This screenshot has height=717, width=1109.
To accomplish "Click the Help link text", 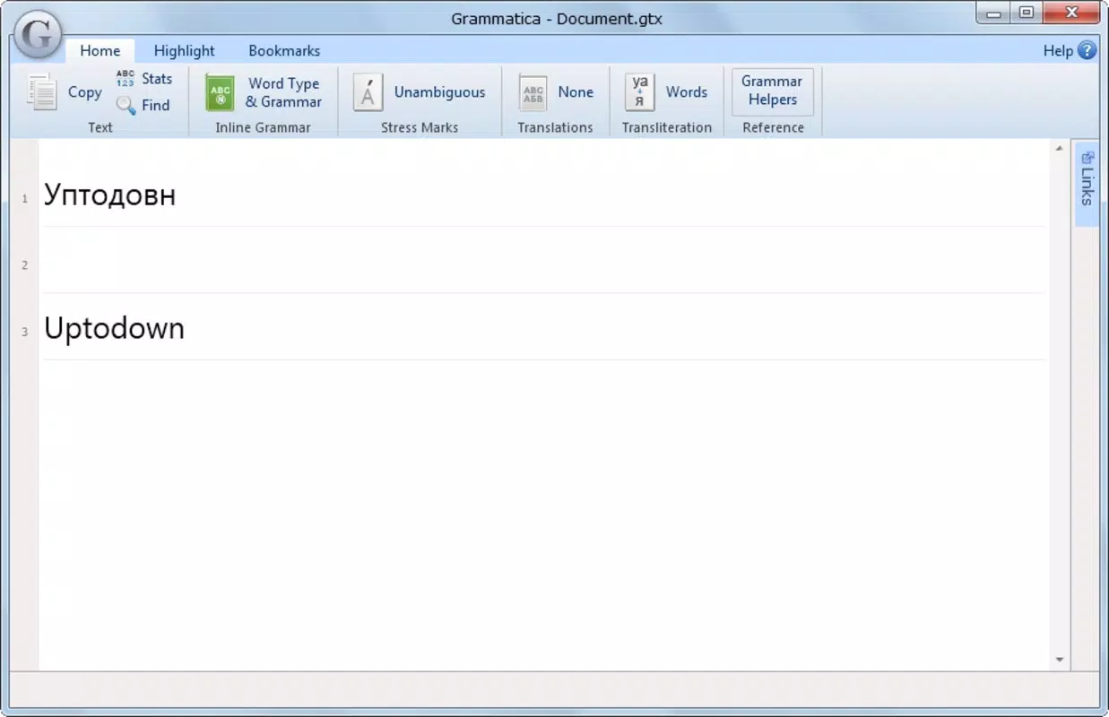I will click(x=1058, y=50).
